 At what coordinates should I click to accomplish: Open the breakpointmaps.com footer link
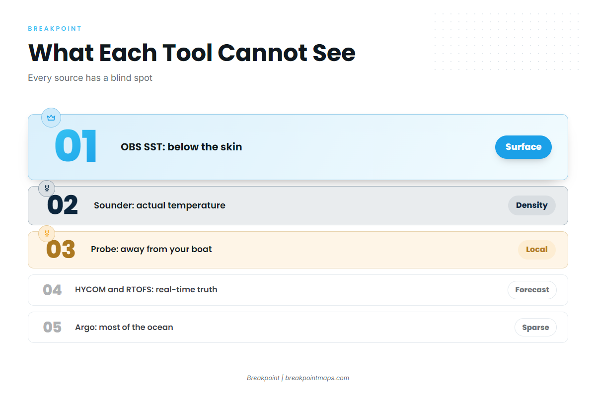317,378
